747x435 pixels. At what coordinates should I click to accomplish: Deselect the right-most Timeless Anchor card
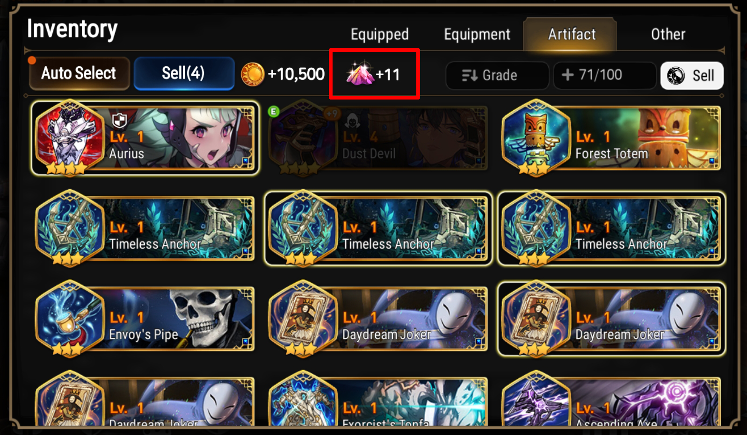point(611,228)
